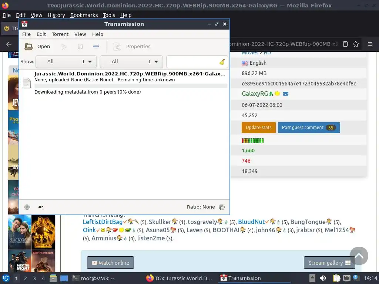This screenshot has height=284, width=379.
Task: Open Transmission File menu
Action: pyautogui.click(x=26, y=34)
